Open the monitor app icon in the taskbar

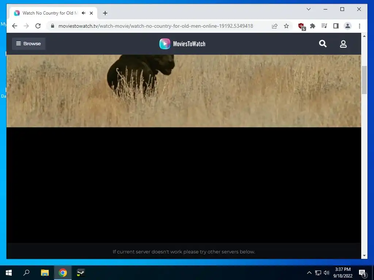click(81, 273)
